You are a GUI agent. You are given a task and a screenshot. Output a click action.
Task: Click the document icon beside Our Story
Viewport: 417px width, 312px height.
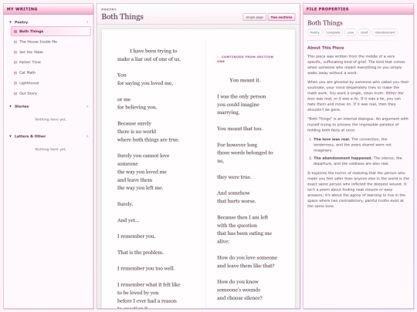coord(15,93)
